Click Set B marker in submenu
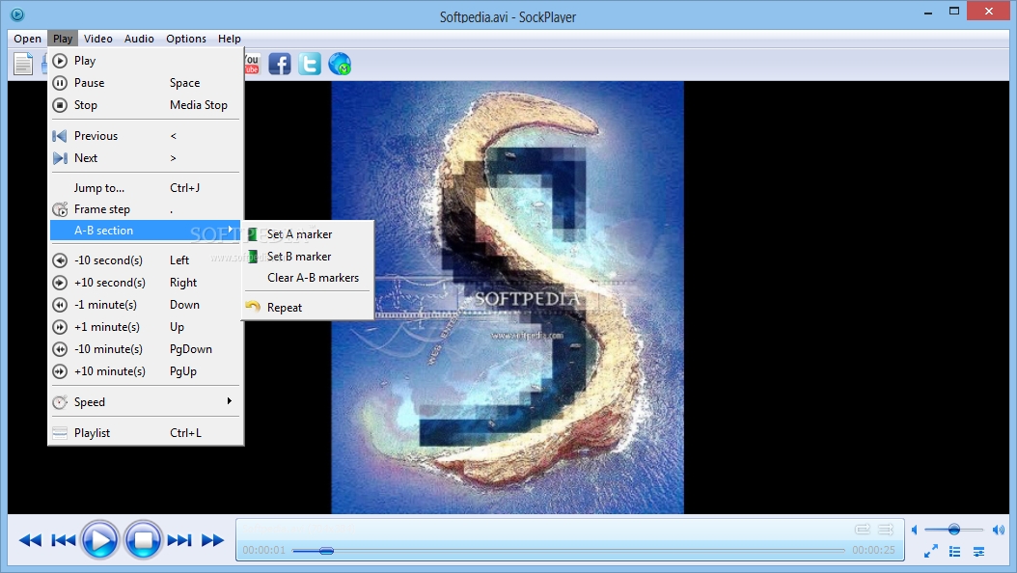This screenshot has height=573, width=1017. (x=308, y=257)
